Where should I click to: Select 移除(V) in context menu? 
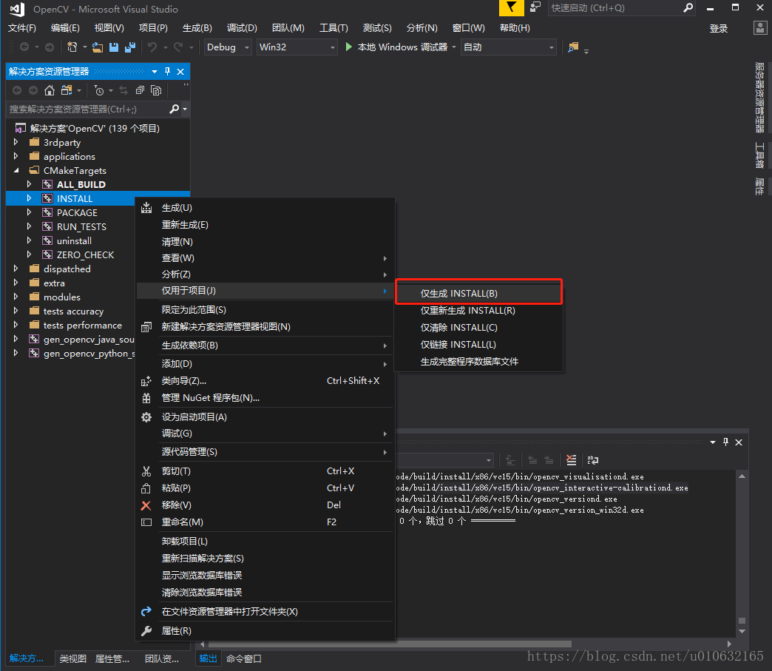click(265, 505)
